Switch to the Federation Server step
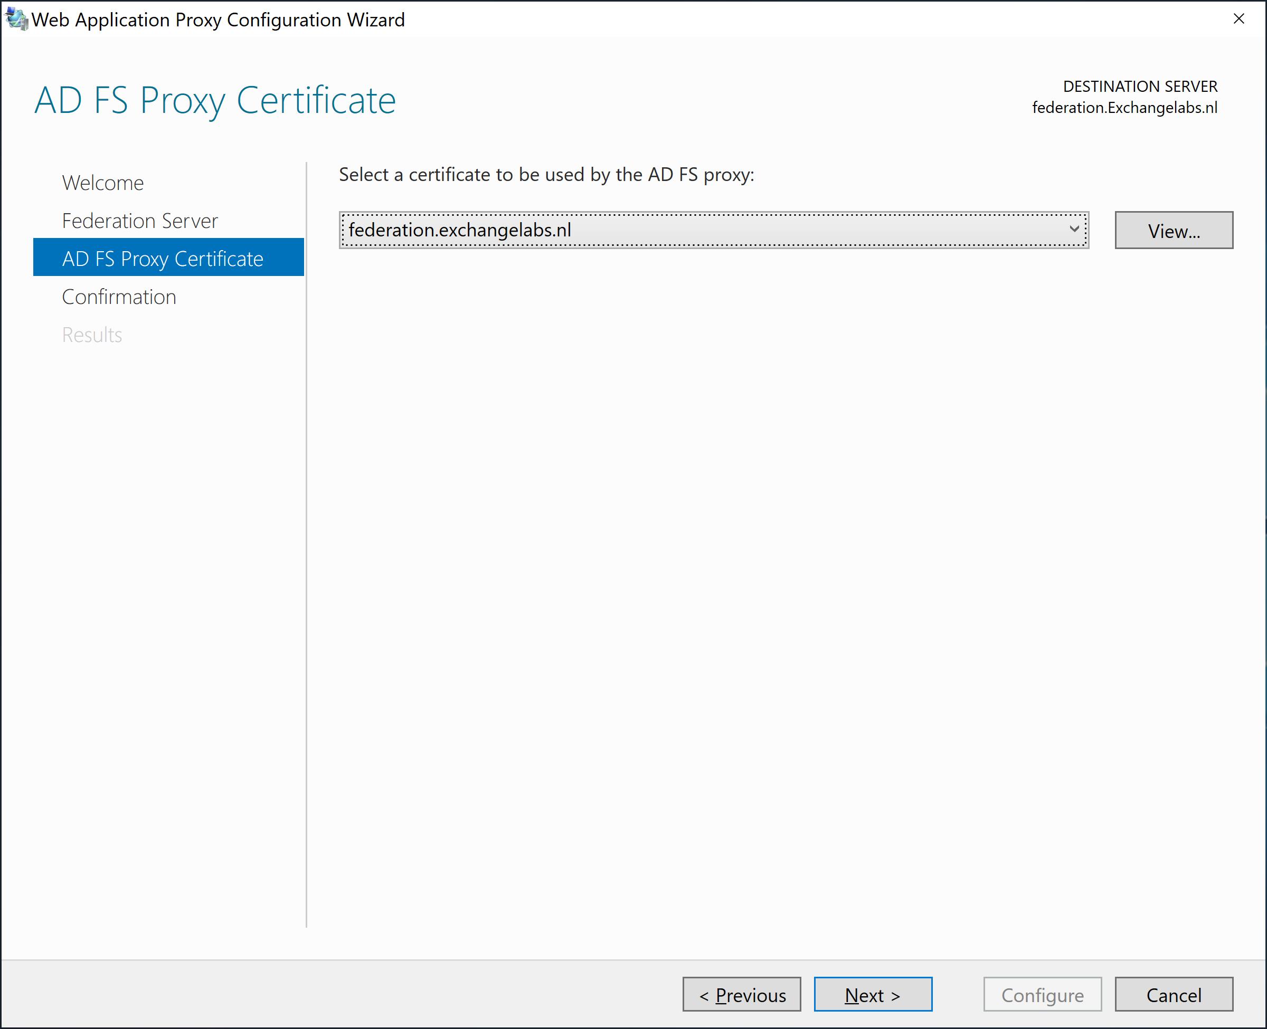The image size is (1267, 1029). click(x=140, y=221)
